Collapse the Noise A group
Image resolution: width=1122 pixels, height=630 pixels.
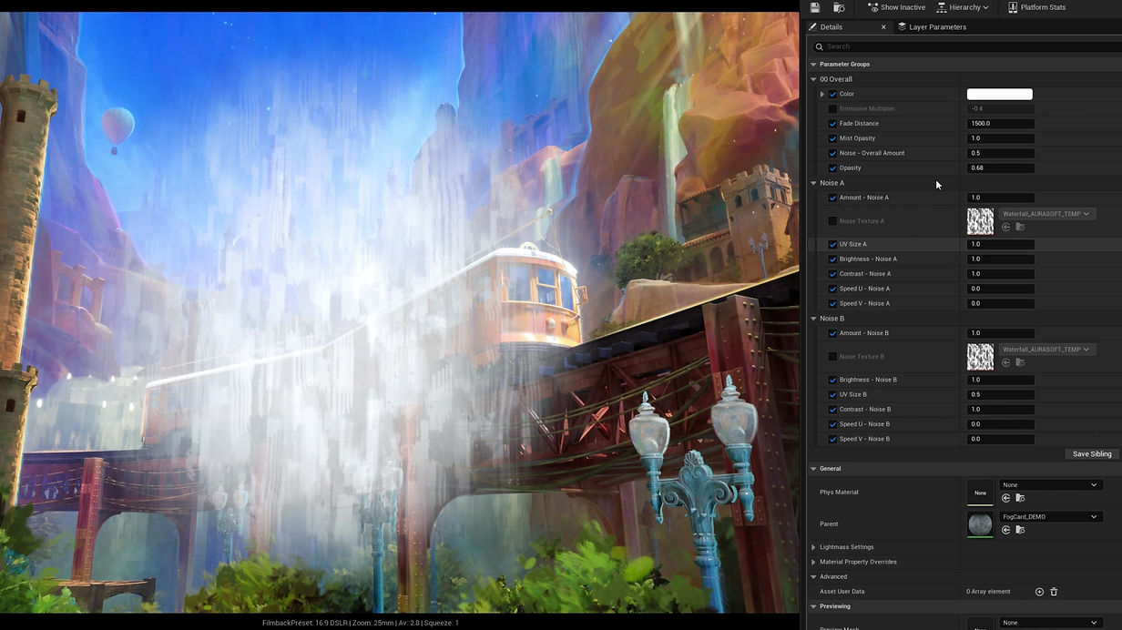pyautogui.click(x=814, y=183)
